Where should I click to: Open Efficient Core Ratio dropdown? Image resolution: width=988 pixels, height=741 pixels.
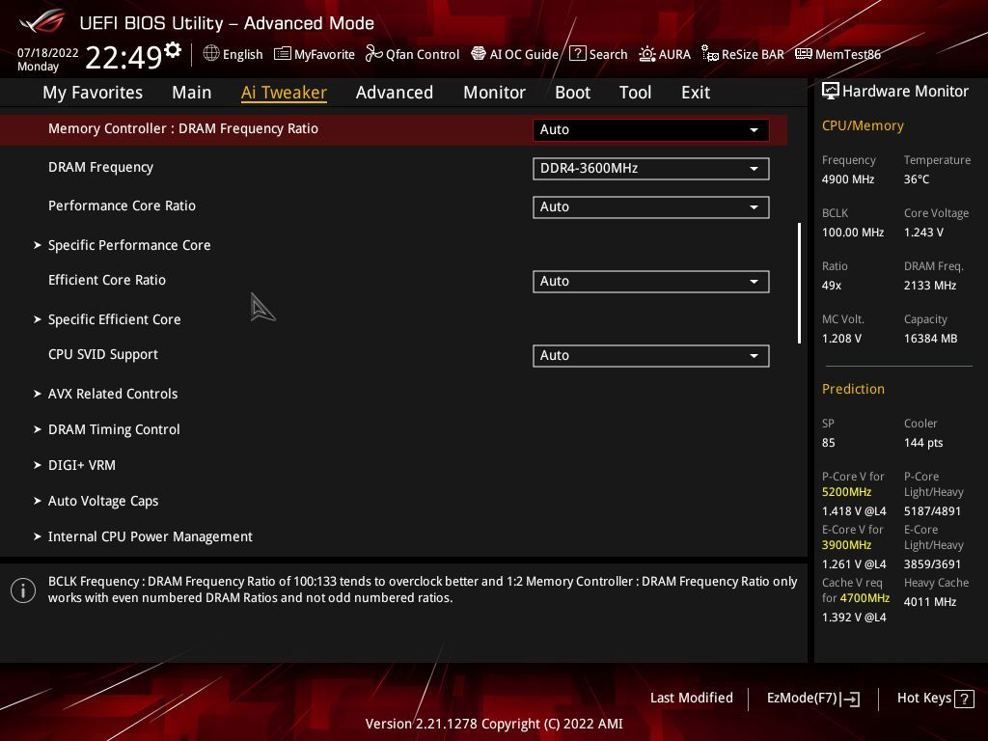[x=650, y=282]
